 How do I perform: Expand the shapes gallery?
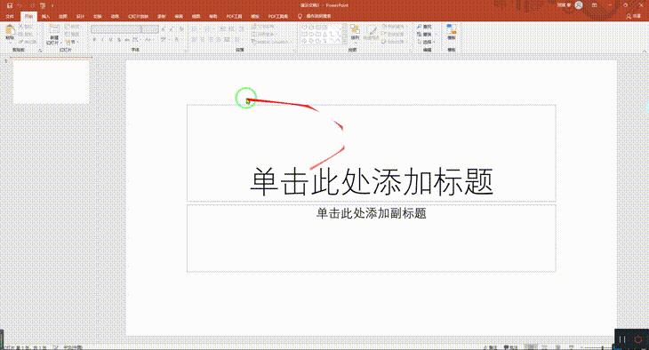pos(344,41)
